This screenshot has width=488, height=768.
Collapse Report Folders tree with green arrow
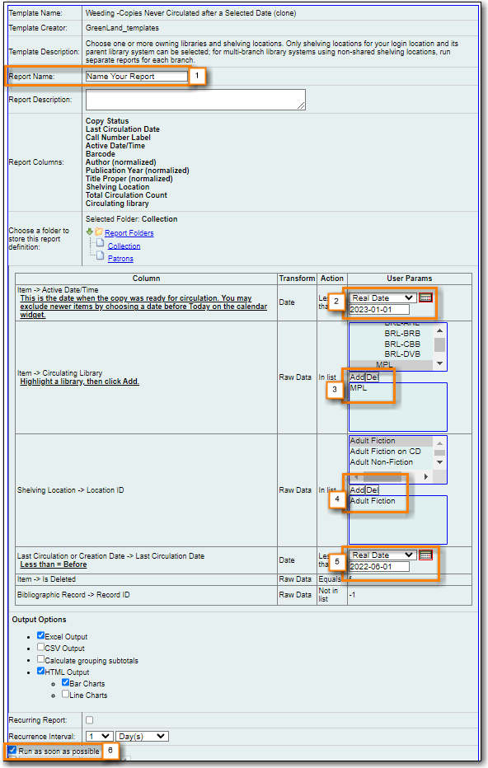[89, 232]
